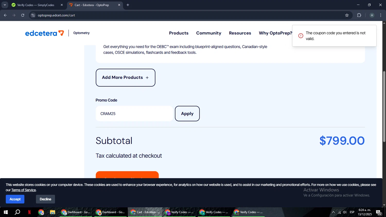Screen dimensions: 386x217
Task: Click Add More Products button
Action: point(125,78)
